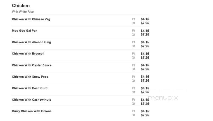The image size is (213, 121).
Task: Choose Chicken With Bean Curd
Action: pyautogui.click(x=30, y=88)
